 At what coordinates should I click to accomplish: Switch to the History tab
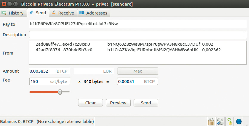point(13,13)
